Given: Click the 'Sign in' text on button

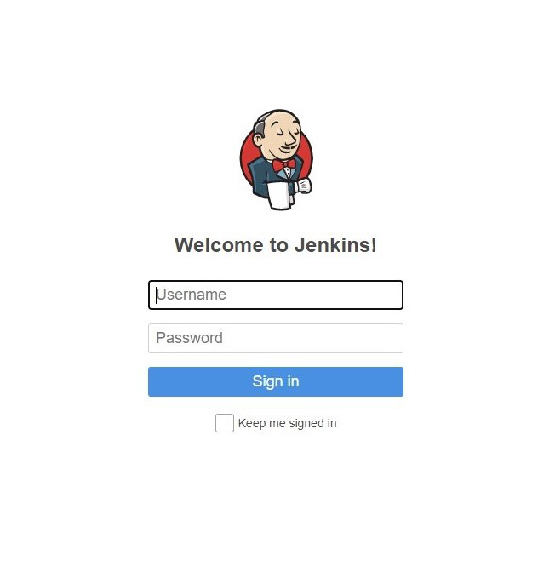Looking at the screenshot, I should (276, 381).
